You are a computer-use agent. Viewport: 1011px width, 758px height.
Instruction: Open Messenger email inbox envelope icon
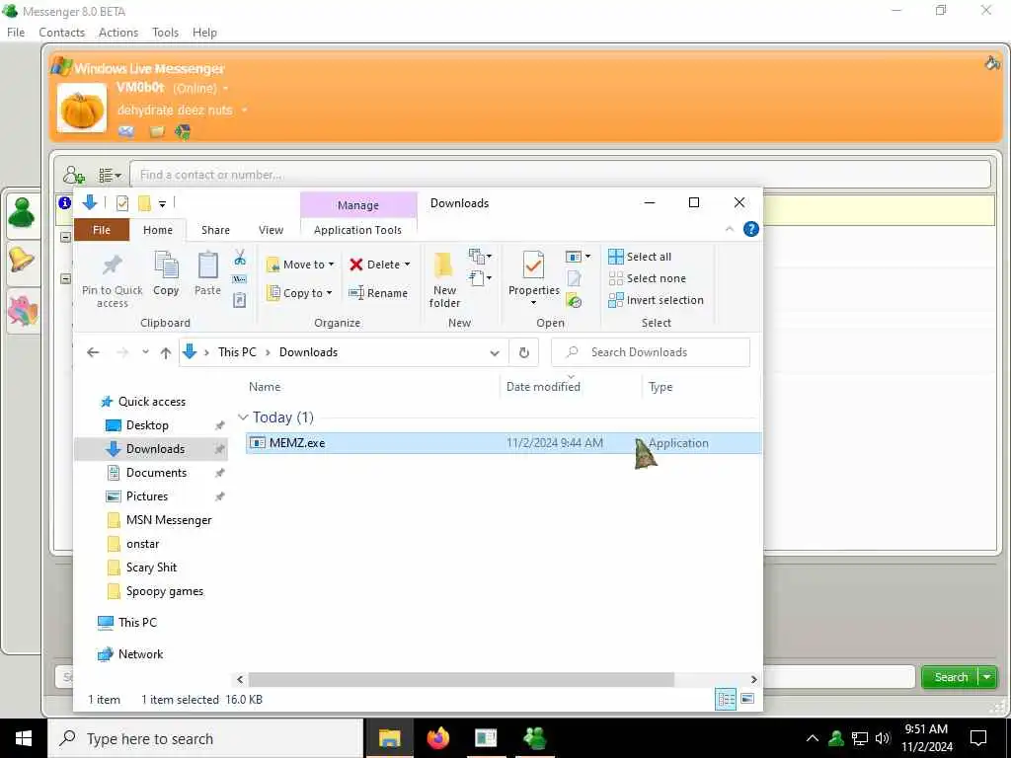[x=126, y=131]
